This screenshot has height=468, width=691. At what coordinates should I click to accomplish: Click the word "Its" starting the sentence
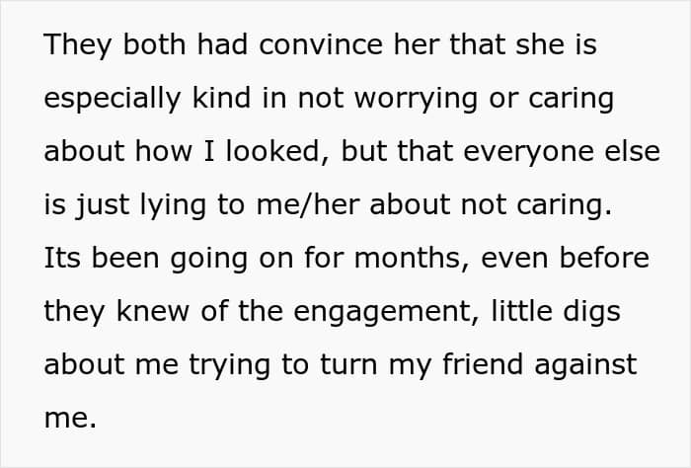click(x=62, y=258)
